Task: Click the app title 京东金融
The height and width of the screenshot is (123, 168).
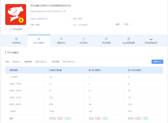Action: point(51,6)
